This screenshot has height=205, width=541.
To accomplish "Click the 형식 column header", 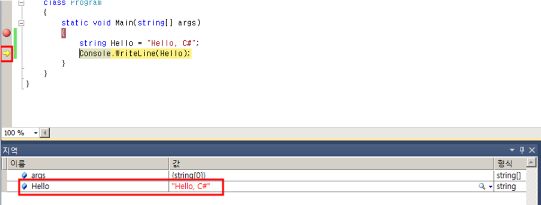I will pos(510,163).
